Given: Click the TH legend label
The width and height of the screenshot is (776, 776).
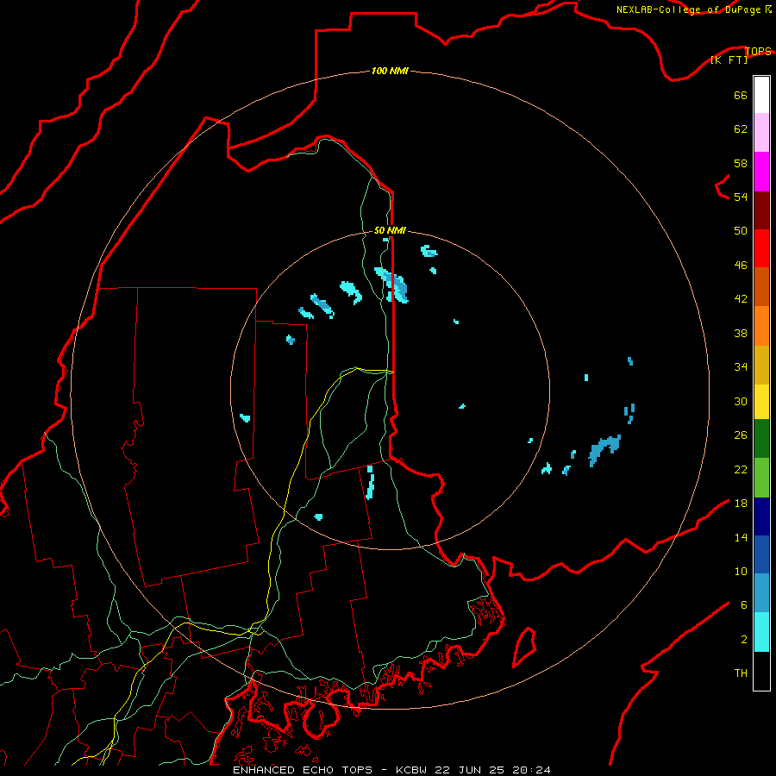Looking at the screenshot, I should (x=741, y=673).
